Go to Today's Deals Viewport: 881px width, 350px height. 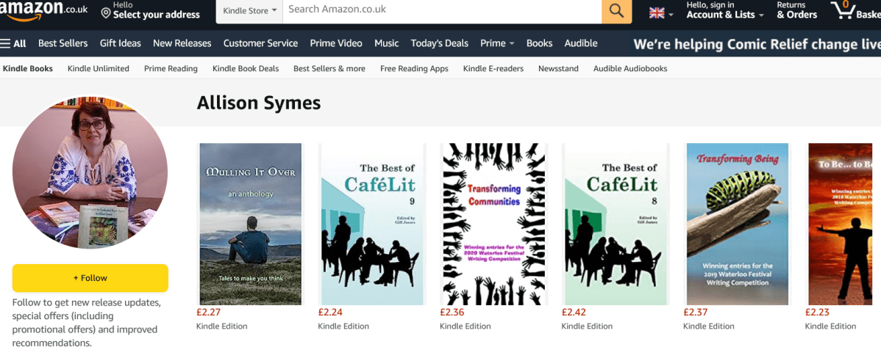[x=439, y=43]
